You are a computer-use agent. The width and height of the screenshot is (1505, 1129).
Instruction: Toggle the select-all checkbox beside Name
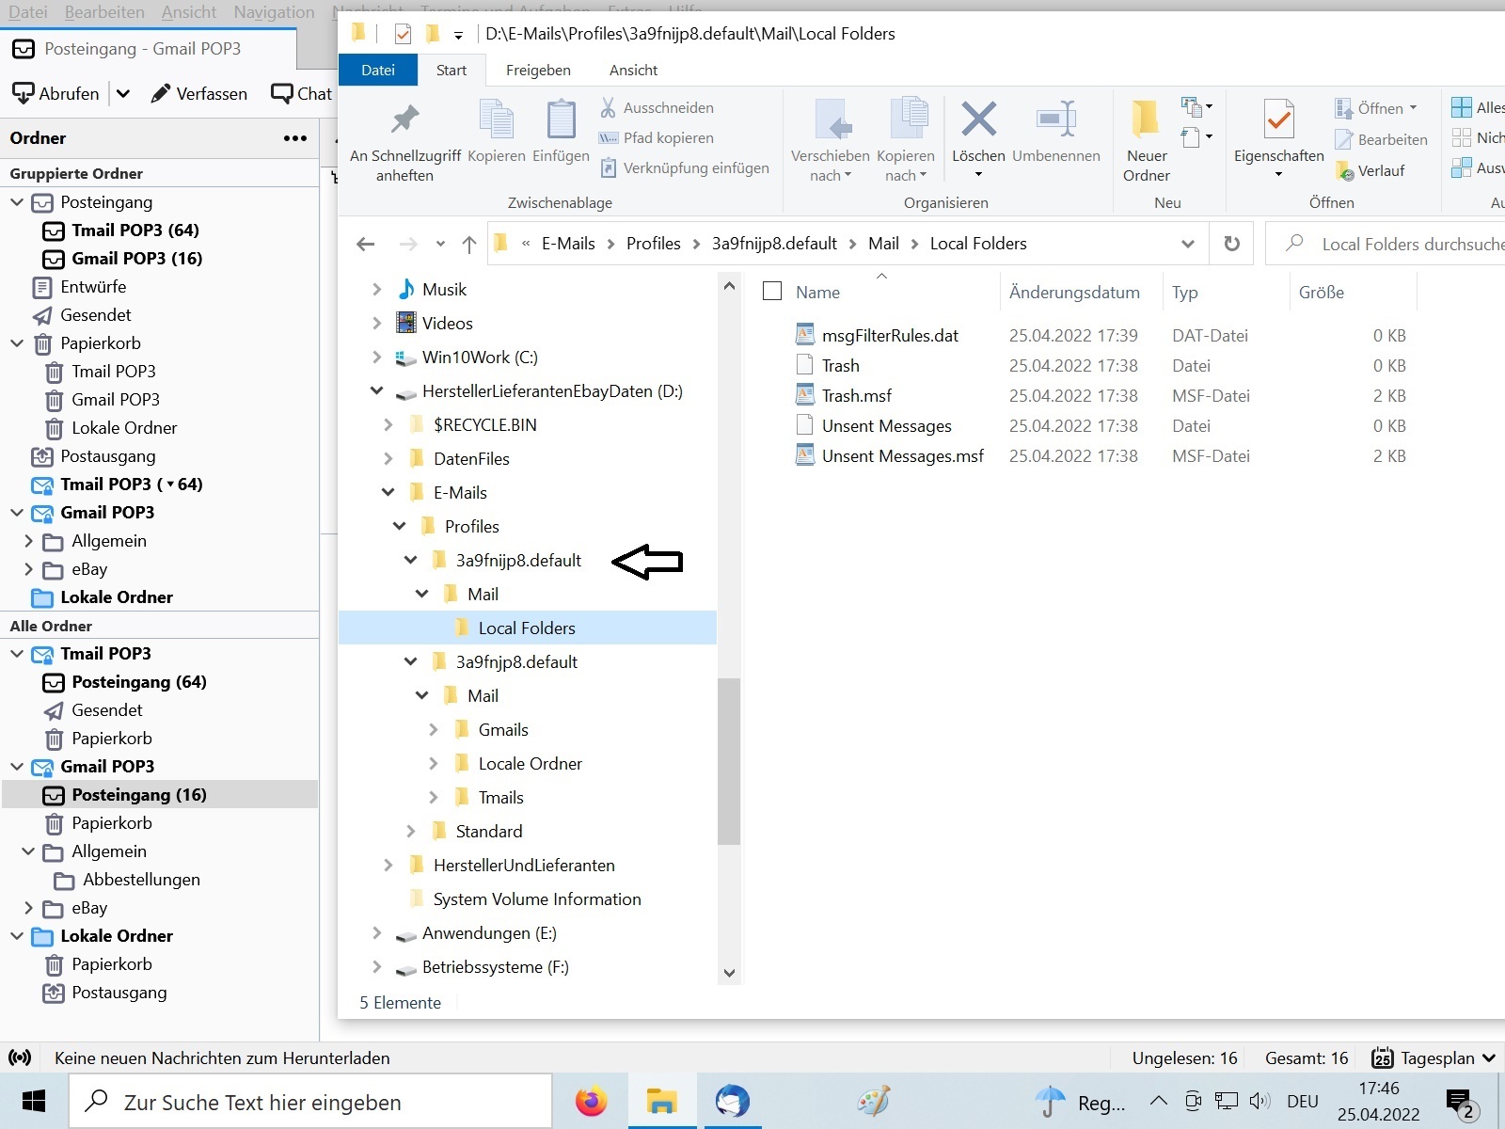click(772, 292)
